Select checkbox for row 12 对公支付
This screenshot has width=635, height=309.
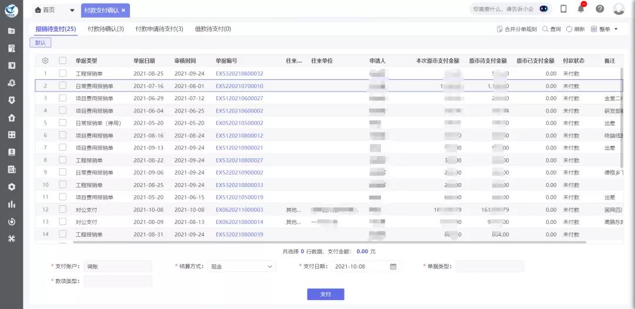[62, 209]
